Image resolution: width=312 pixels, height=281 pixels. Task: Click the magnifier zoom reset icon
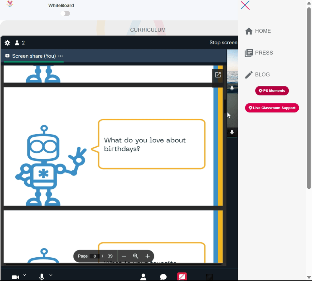click(135, 256)
